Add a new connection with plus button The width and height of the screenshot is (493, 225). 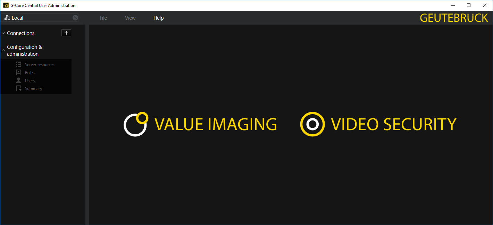[66, 33]
